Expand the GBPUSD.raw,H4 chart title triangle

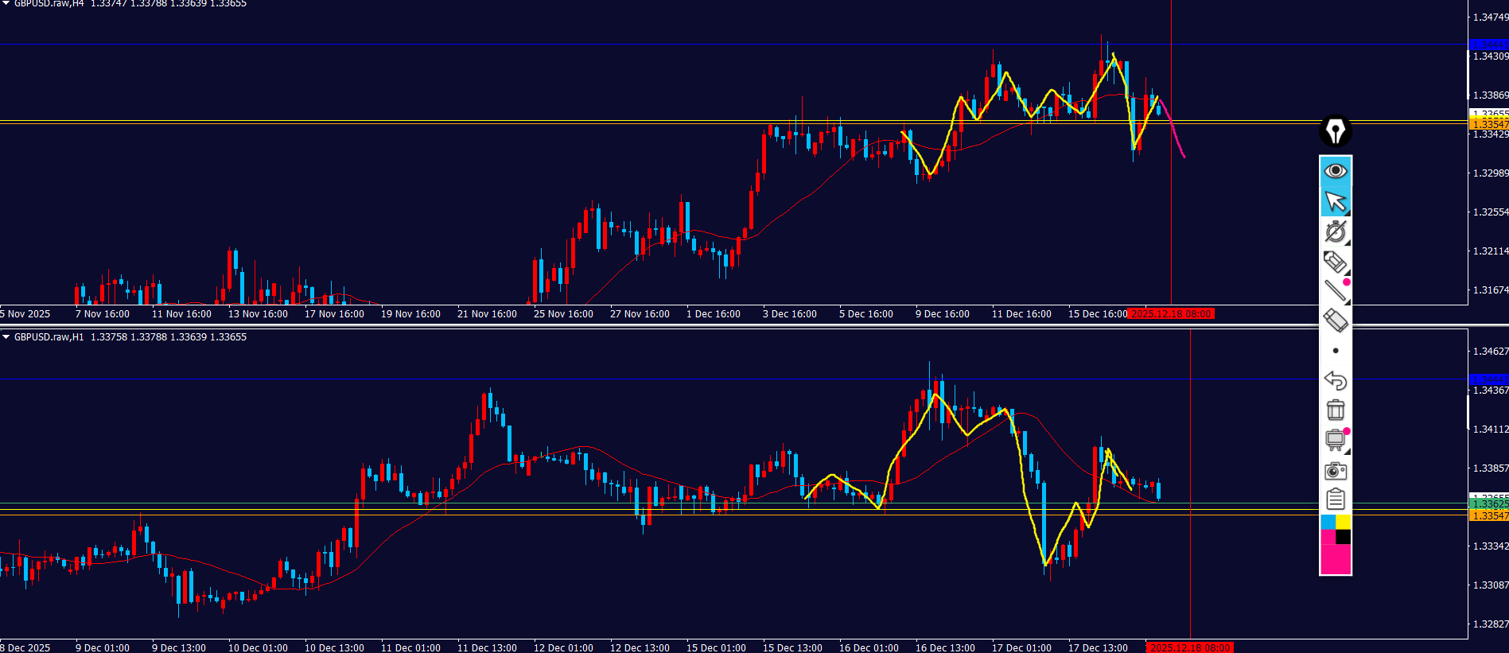coord(6,4)
